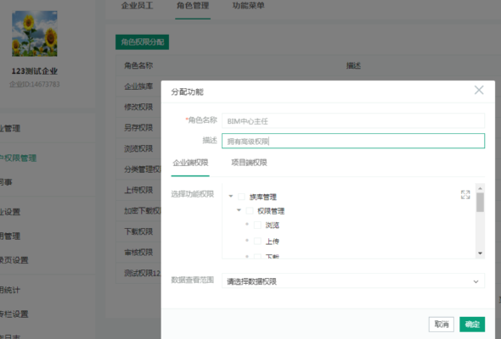501x339 pixels.
Task: Collapse the 权限管理 tree node arrow
Action: point(239,210)
